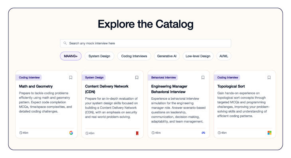Click the Microsoft logo on Topological Sort card
This screenshot has width=291, height=158.
coord(269,133)
